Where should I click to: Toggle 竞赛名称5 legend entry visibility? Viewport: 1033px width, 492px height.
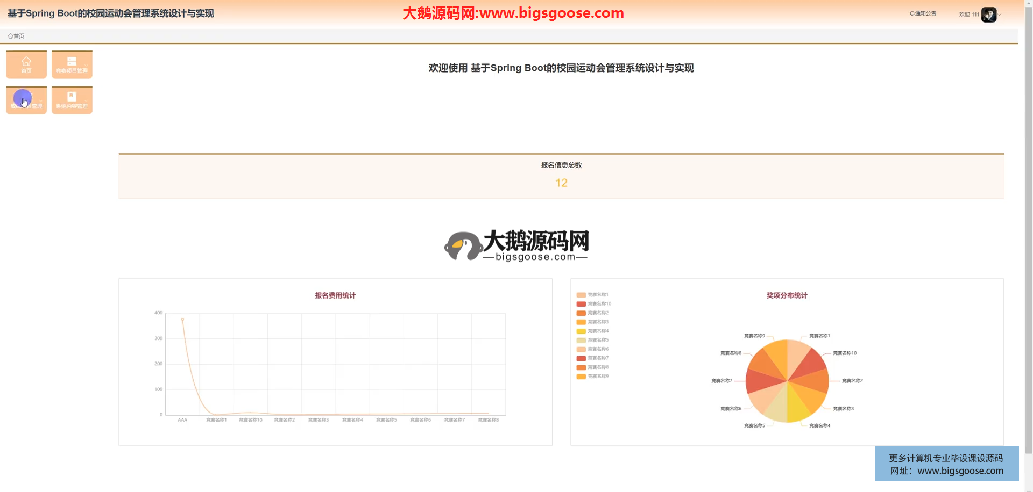click(592, 340)
